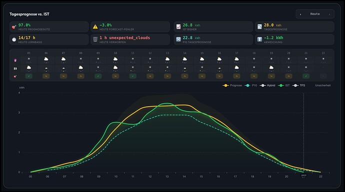Click the P10 Tagesprognose icon beside 22.8 kWh

[178, 39]
